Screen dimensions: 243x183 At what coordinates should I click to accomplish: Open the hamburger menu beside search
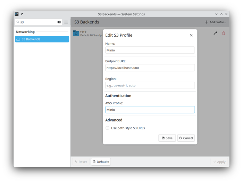(x=66, y=22)
